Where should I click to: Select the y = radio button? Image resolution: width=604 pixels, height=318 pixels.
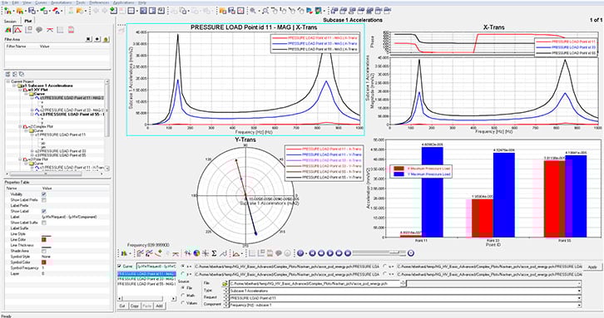click(183, 274)
